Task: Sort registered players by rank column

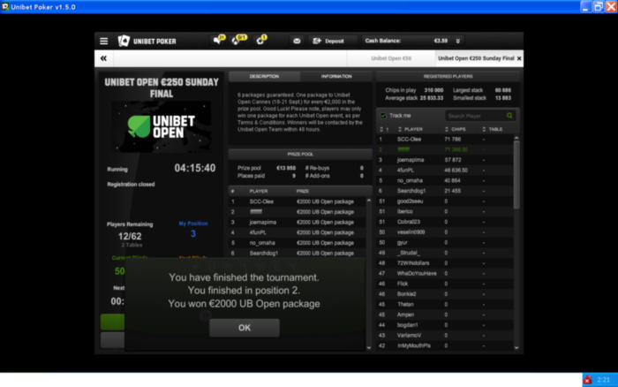Action: pos(384,129)
